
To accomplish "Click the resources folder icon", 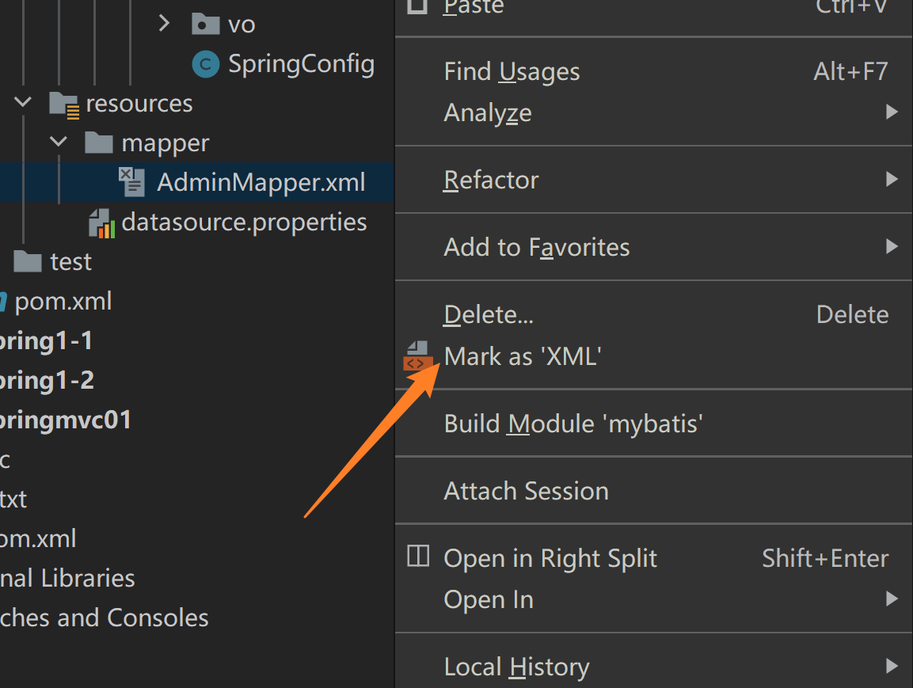I will (64, 104).
